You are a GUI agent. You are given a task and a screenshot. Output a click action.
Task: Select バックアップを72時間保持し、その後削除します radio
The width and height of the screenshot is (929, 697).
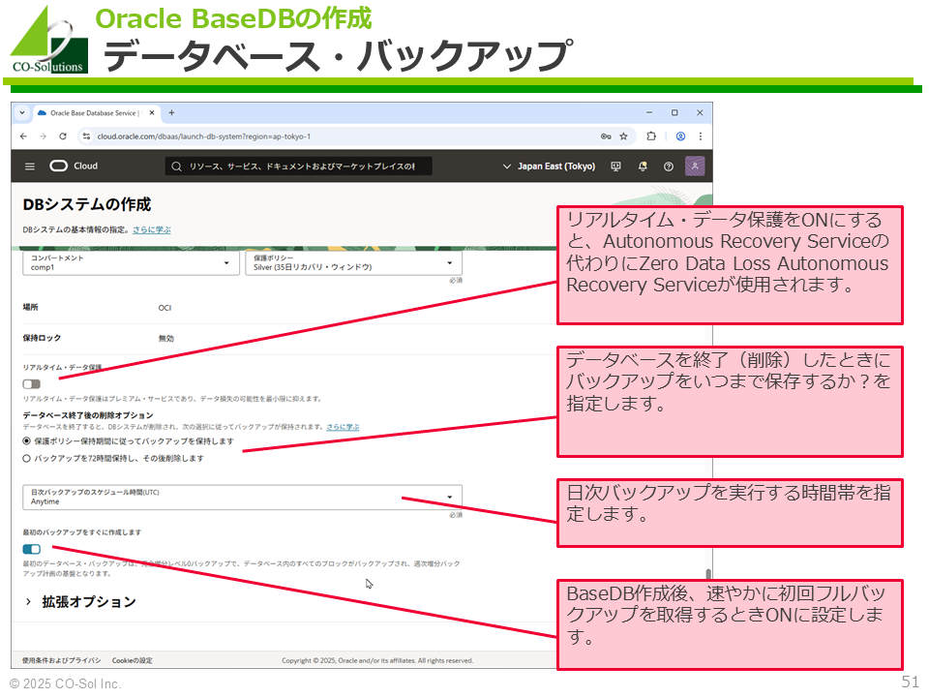27,458
